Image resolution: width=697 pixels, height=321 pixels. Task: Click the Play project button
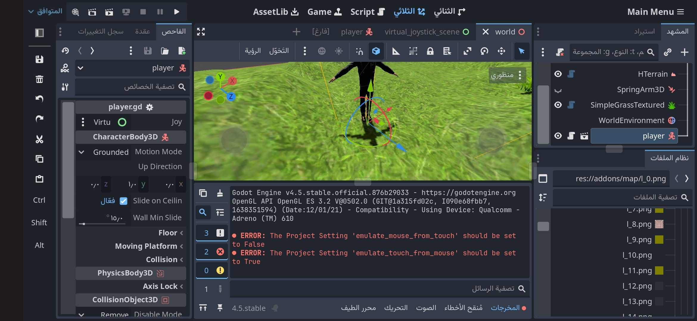[177, 12]
